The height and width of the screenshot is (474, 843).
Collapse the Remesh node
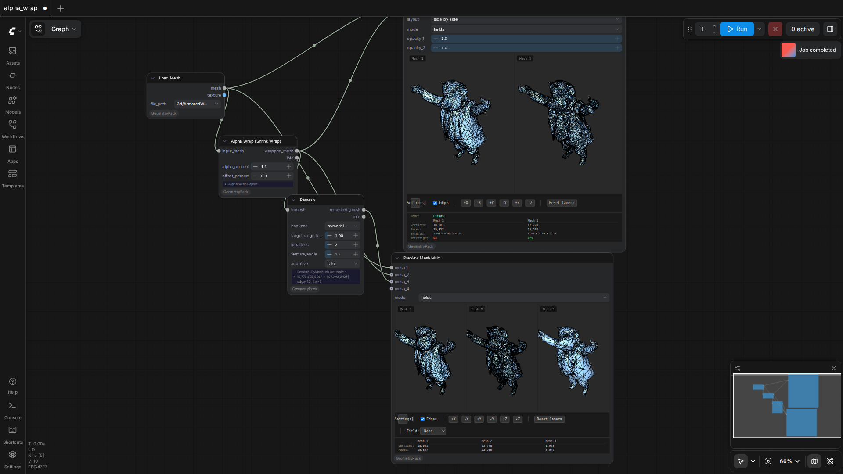[x=294, y=200]
